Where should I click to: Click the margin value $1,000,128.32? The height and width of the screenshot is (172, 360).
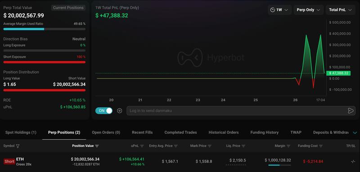(x=278, y=160)
